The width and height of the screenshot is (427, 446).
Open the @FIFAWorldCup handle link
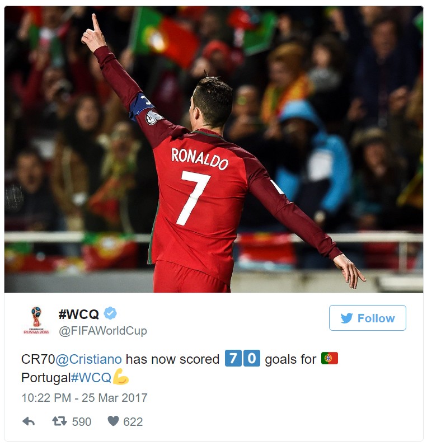[x=103, y=331]
